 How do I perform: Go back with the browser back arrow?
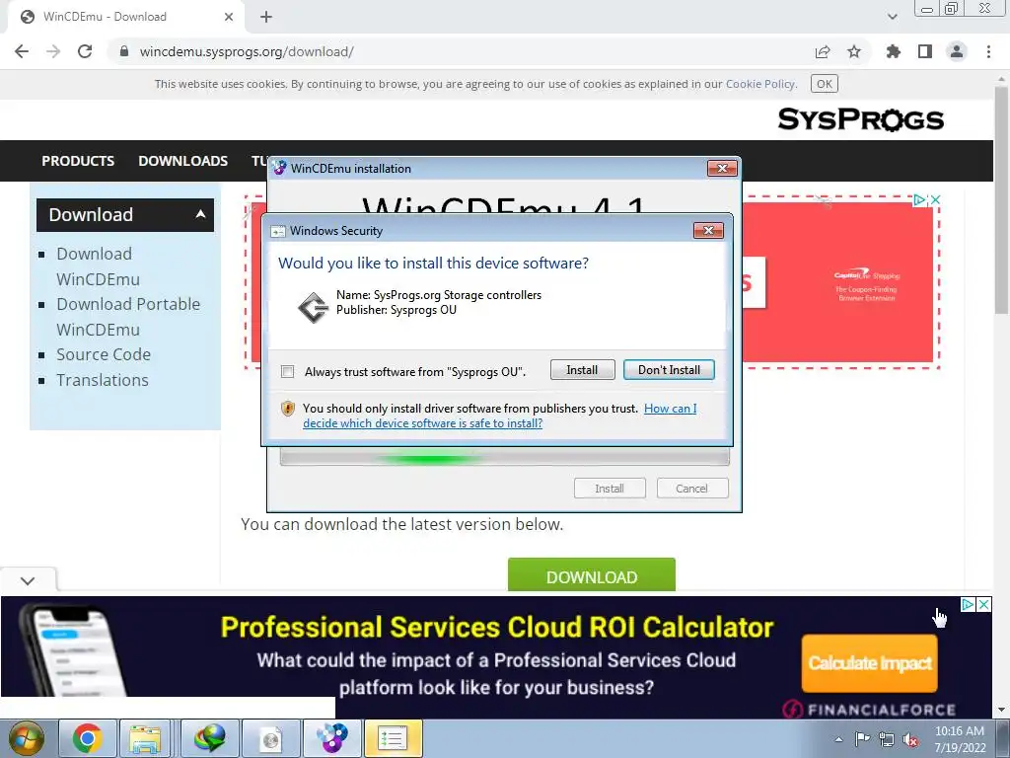(x=22, y=51)
